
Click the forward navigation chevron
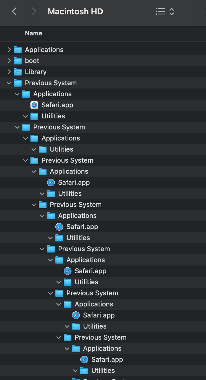pyautogui.click(x=34, y=11)
